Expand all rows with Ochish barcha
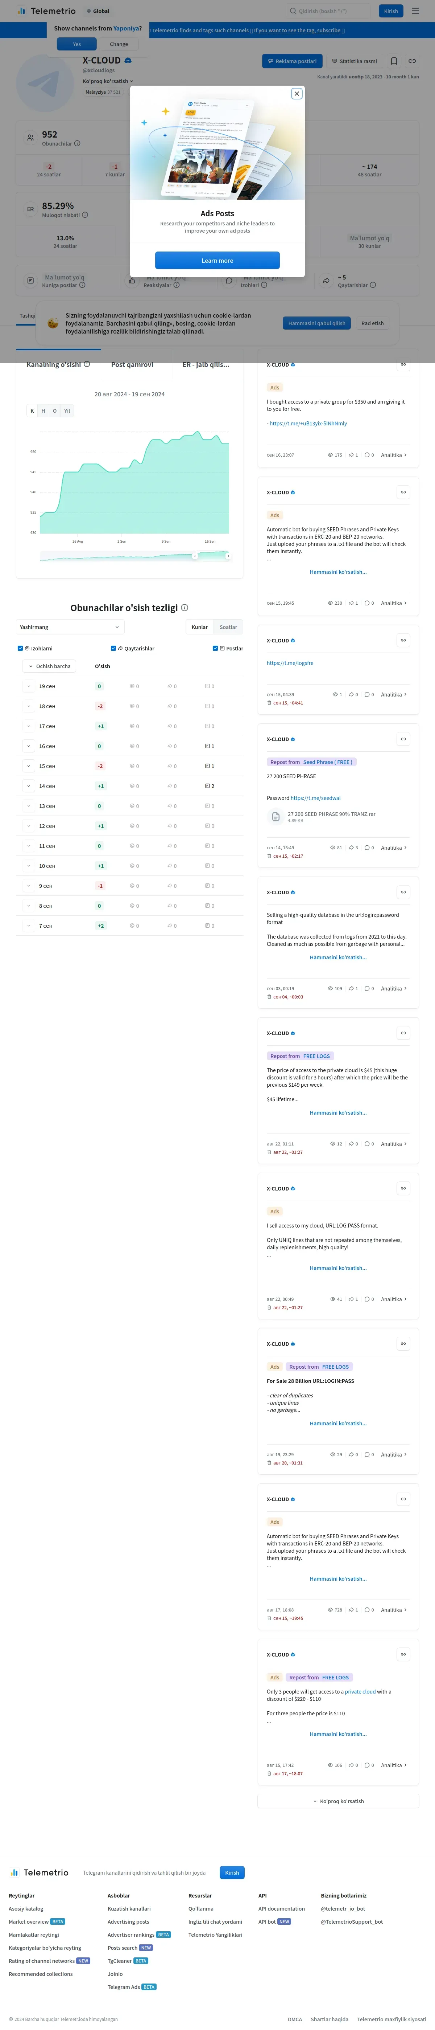The image size is (435, 2030). pos(49,667)
